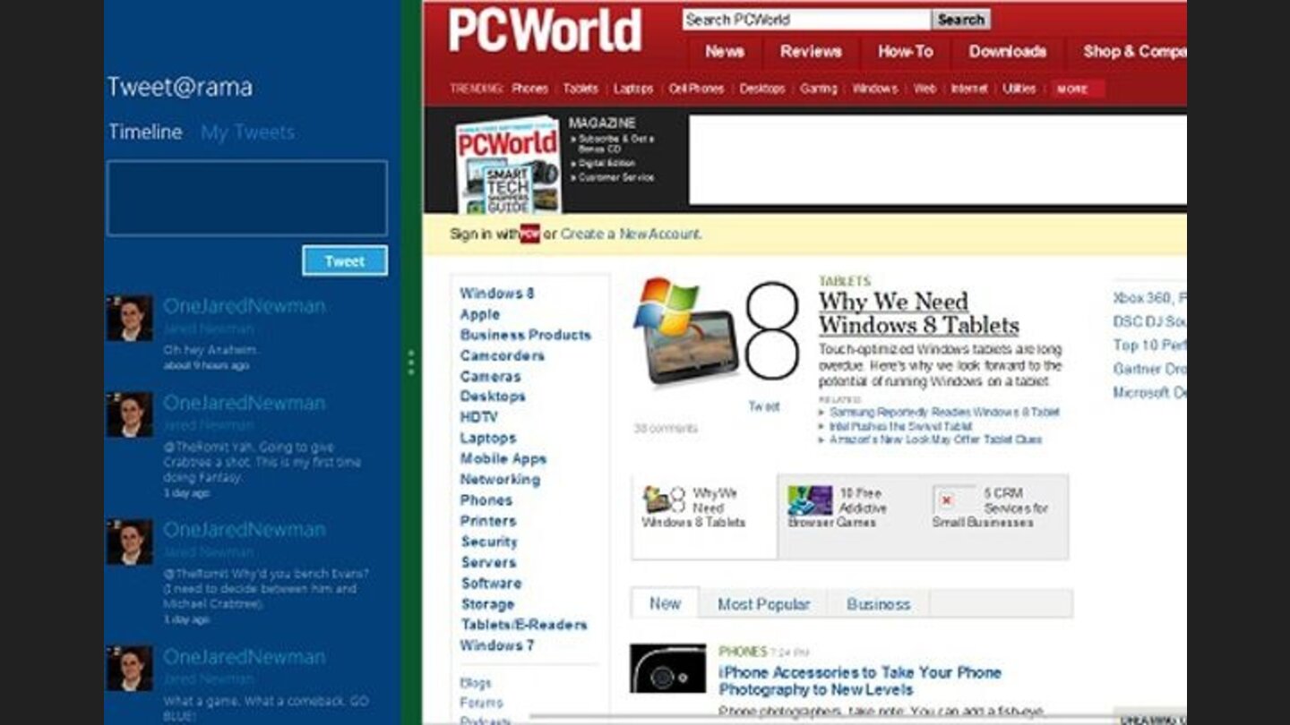
Task: Click the Search button on PCWorld
Action: click(960, 20)
